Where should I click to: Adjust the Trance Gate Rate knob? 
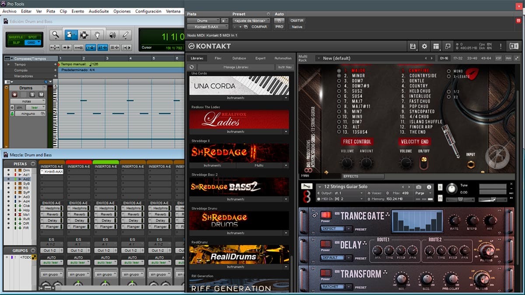[454, 220]
